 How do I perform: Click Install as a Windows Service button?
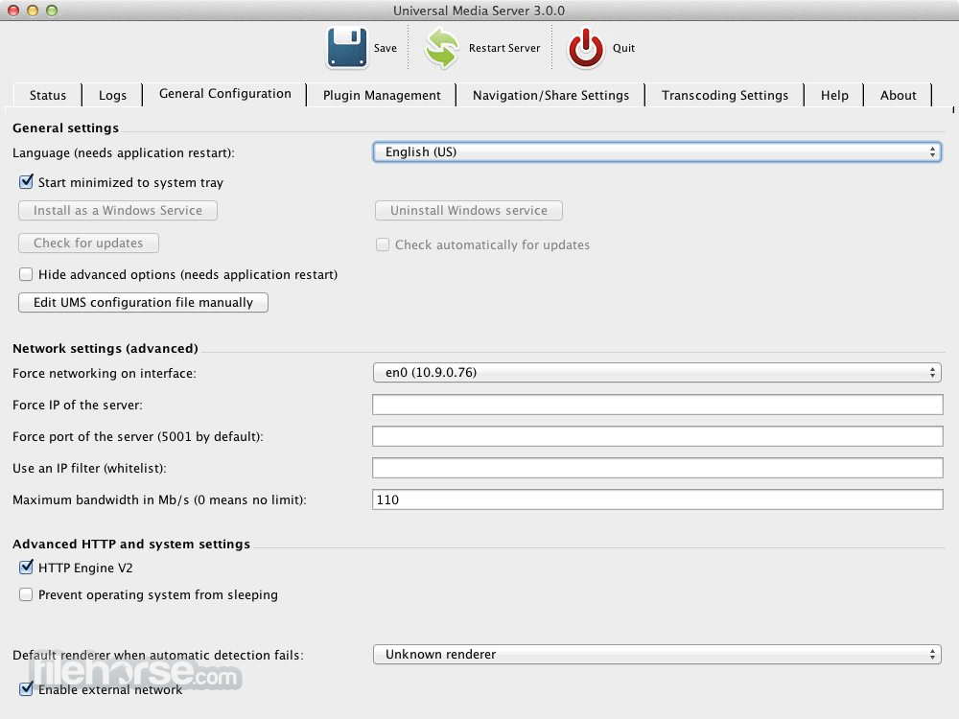click(x=117, y=210)
